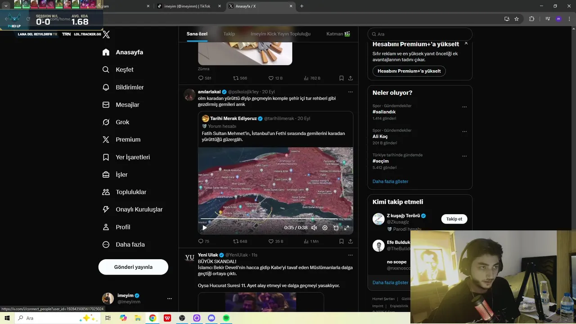
Task: Click the install app icon in address bar
Action: tap(507, 19)
